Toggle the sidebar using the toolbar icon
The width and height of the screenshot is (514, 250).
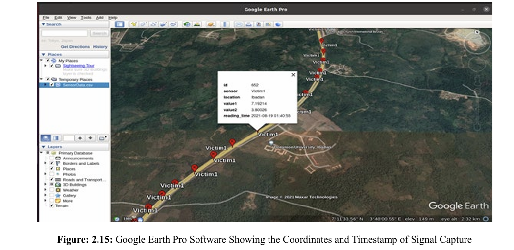click(119, 24)
